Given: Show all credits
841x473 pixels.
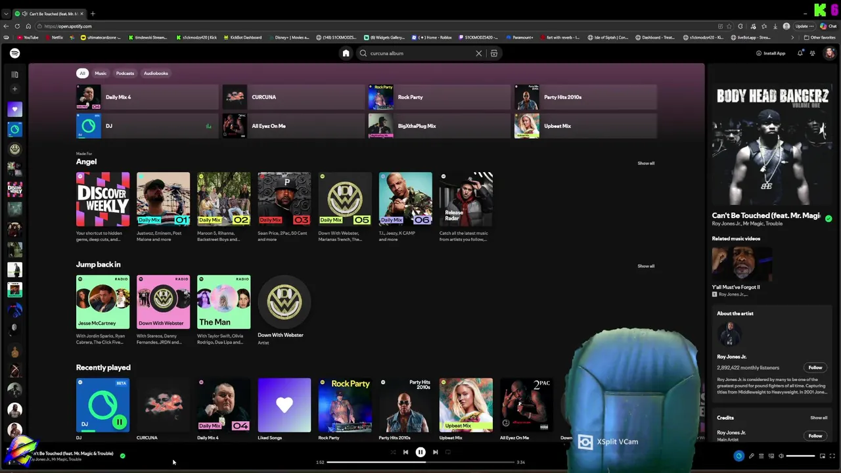Looking at the screenshot, I should pos(818,418).
